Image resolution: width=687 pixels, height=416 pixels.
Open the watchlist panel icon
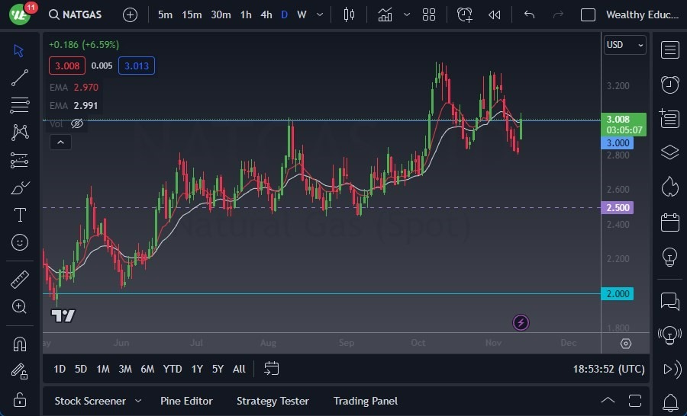[x=669, y=50]
